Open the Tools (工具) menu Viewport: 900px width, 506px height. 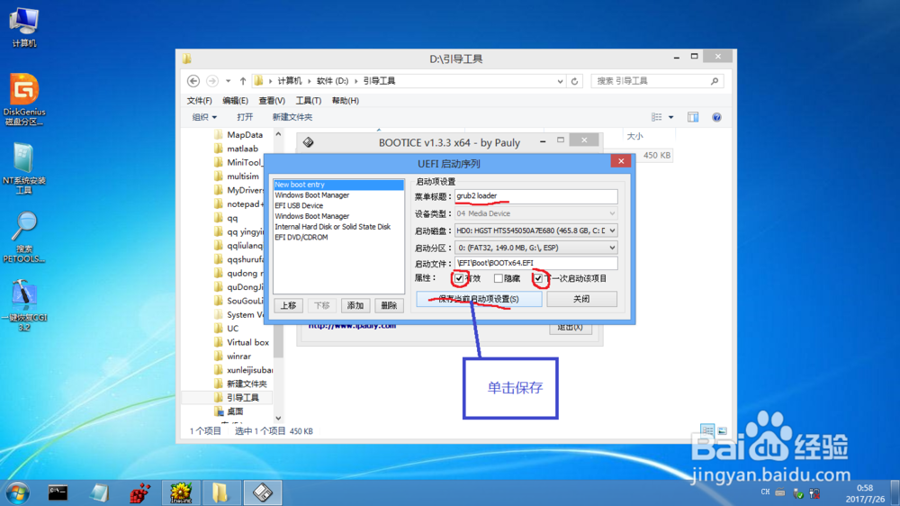click(x=308, y=101)
